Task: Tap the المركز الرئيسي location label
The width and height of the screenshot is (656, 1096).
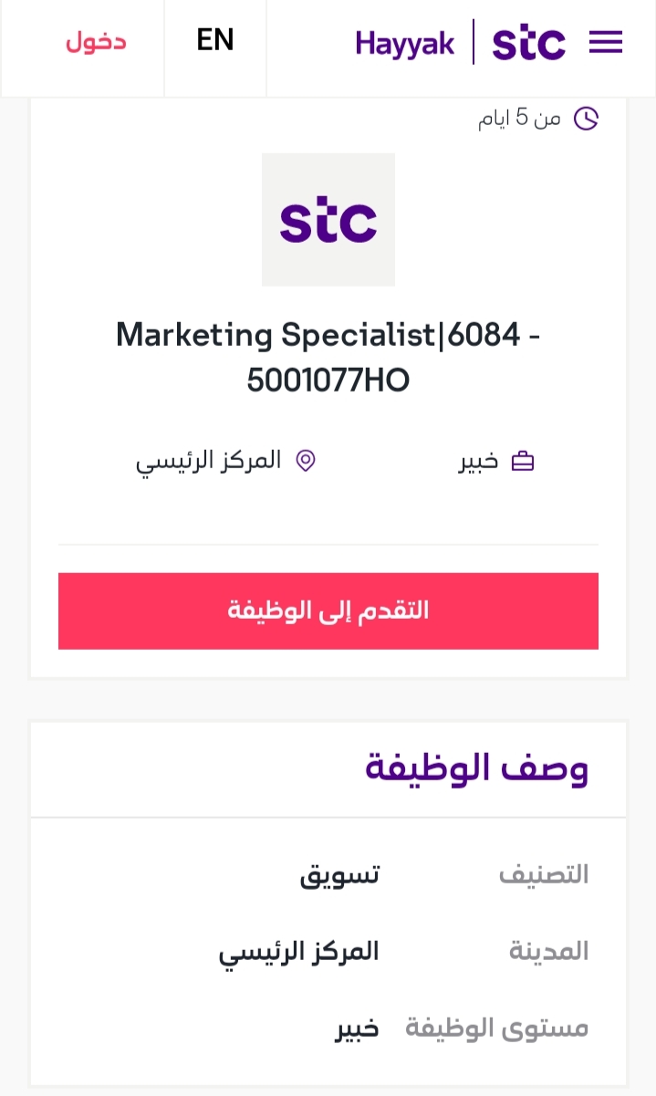Action: 208,460
